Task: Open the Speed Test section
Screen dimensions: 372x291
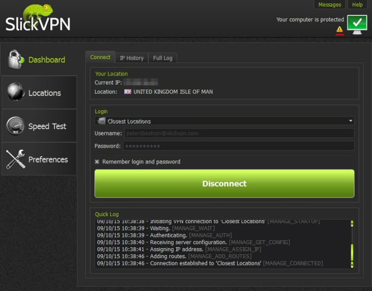Action: click(39, 126)
